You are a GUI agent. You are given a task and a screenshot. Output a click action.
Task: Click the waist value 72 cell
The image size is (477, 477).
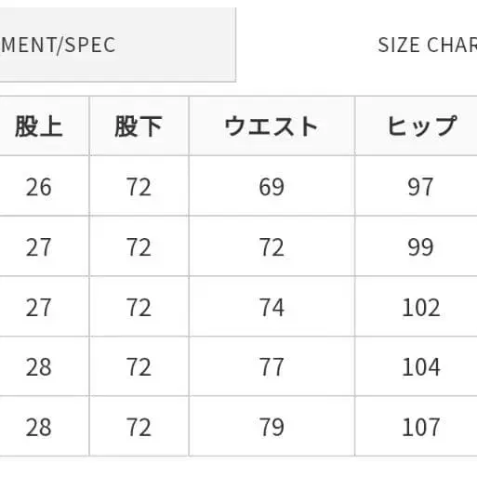click(x=272, y=246)
